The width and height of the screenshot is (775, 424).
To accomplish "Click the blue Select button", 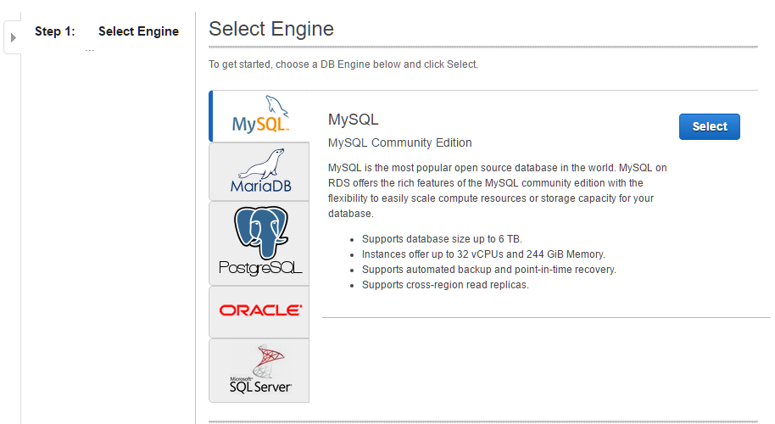I will [709, 126].
